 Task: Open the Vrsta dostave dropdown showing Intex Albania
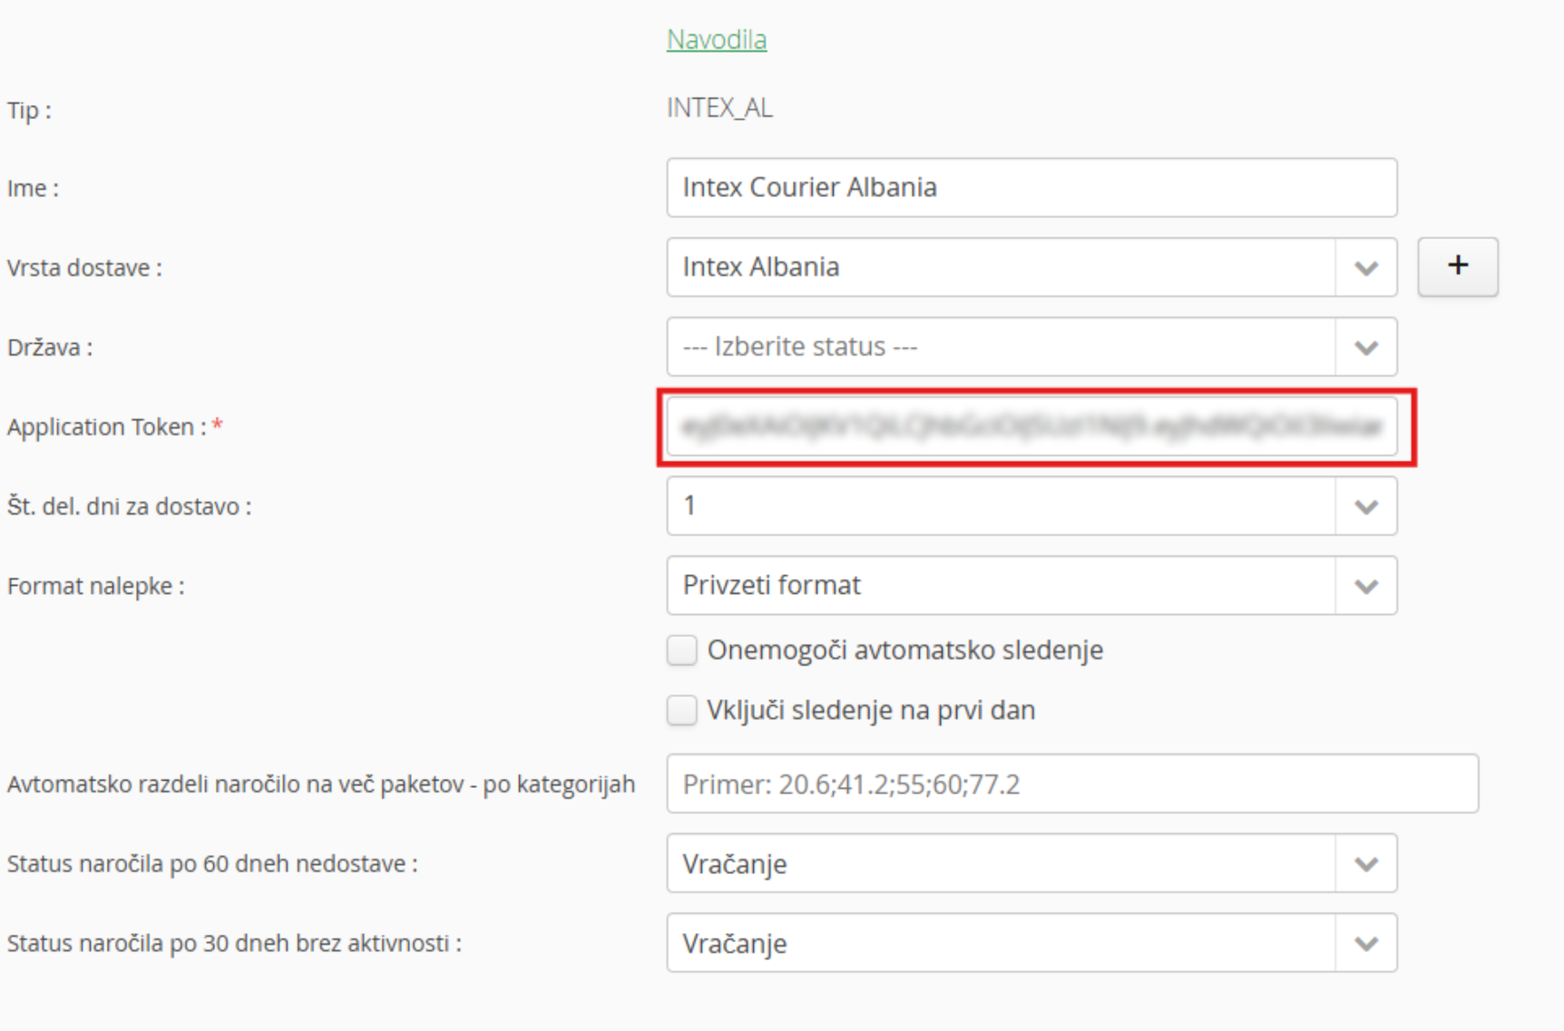(x=1031, y=267)
